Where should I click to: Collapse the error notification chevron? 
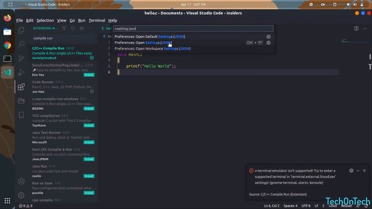tap(358, 171)
